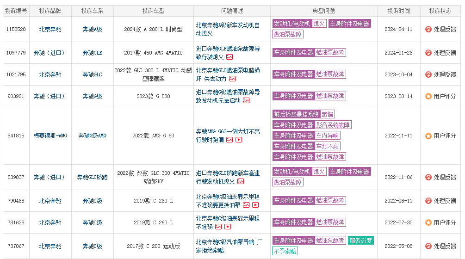Open complaint 北京奔驰C级油表显示里程不准确要更换油泵
Screen dimensions: 465x259
[x=228, y=201]
